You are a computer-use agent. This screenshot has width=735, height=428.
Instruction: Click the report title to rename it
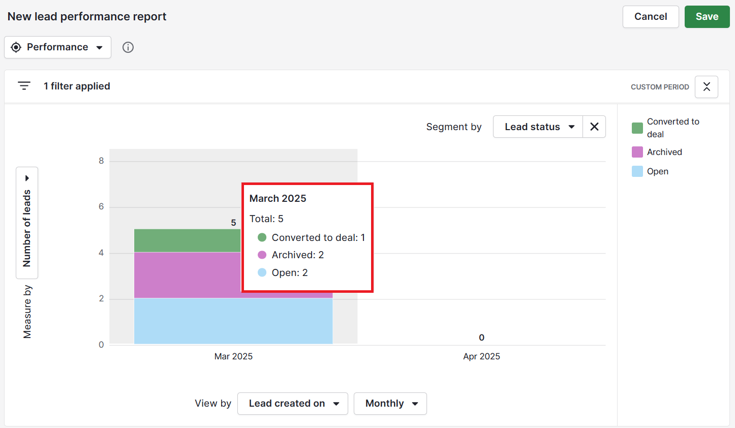pos(86,16)
